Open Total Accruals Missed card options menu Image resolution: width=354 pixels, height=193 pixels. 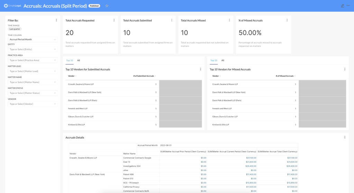[230, 20]
